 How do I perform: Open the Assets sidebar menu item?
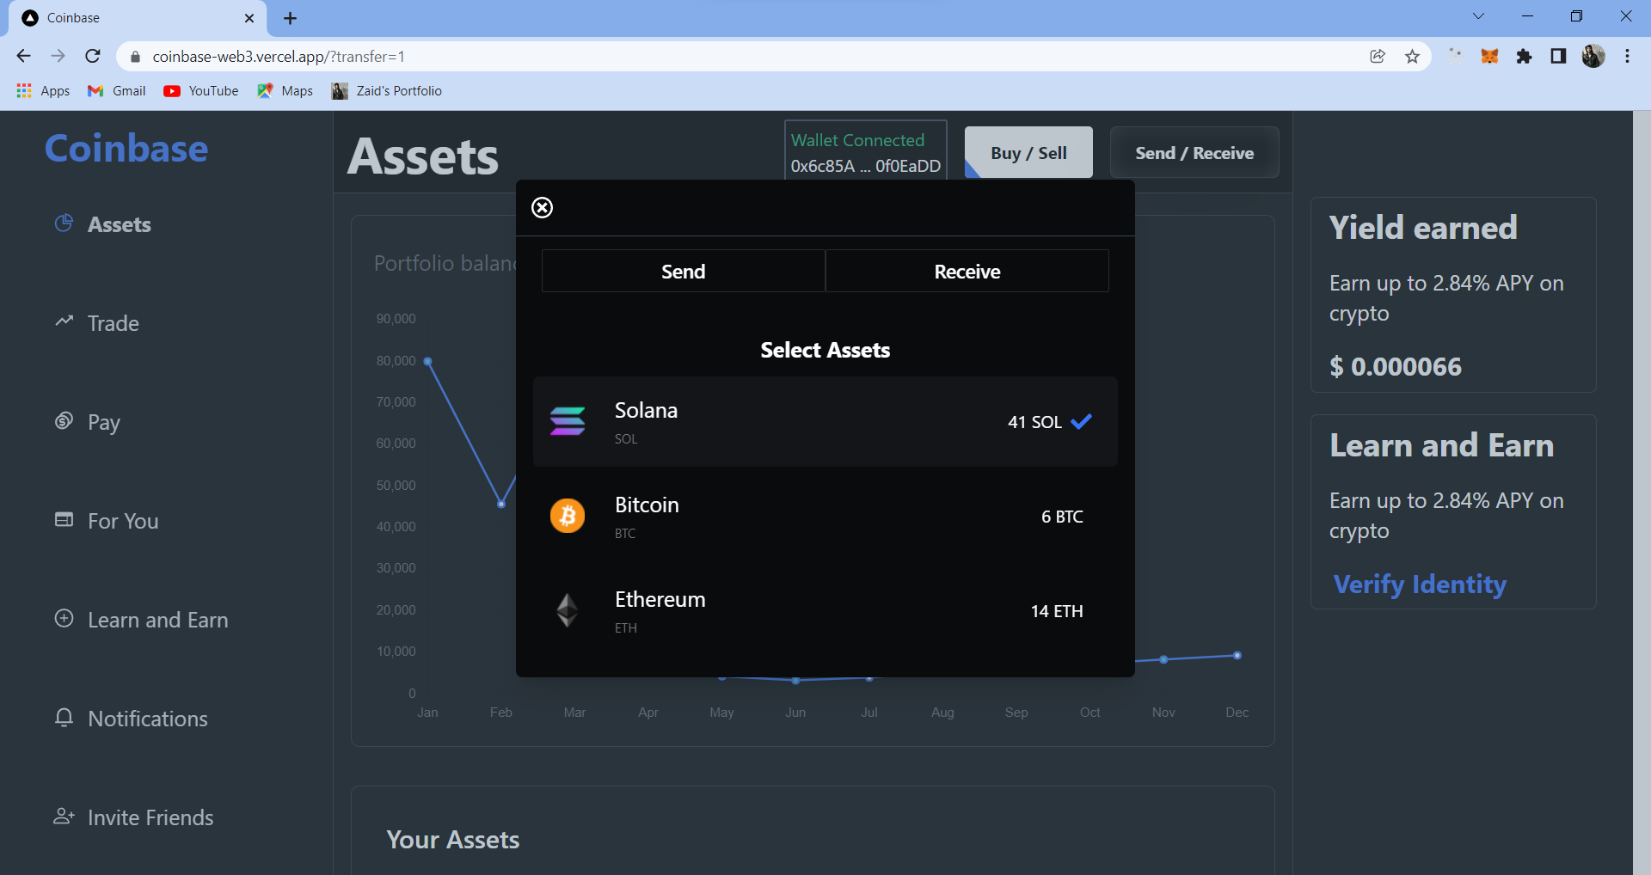(x=119, y=224)
